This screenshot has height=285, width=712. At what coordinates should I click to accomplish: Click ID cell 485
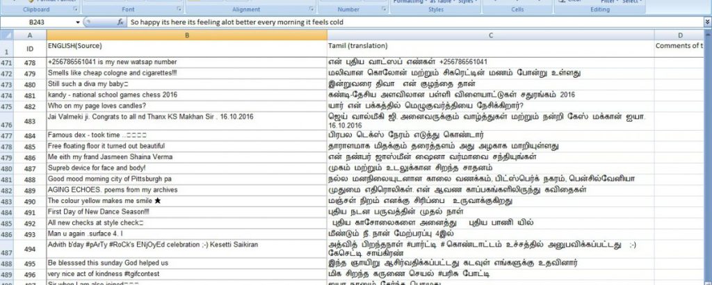coord(30,146)
